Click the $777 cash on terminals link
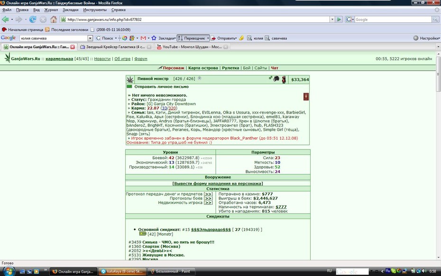This screenshot has height=276, width=441. 281,207
